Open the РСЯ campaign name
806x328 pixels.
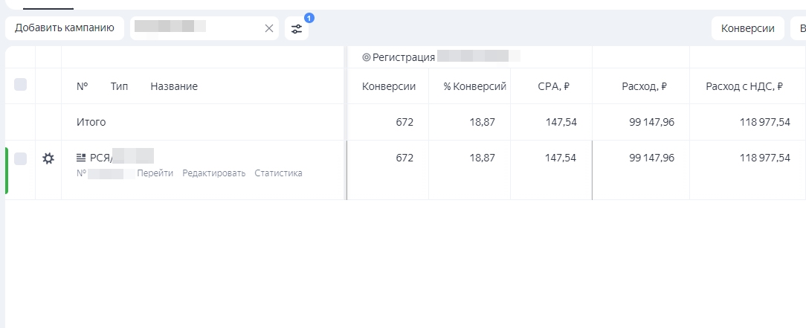point(121,158)
